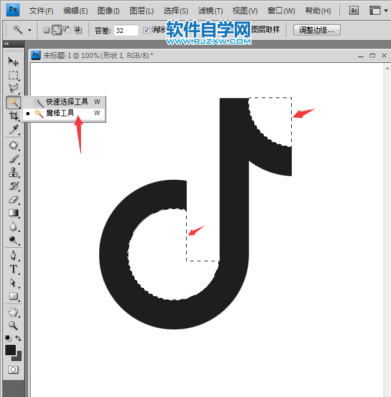The width and height of the screenshot is (391, 397).
Task: Select the Hand tool
Action: click(x=13, y=312)
